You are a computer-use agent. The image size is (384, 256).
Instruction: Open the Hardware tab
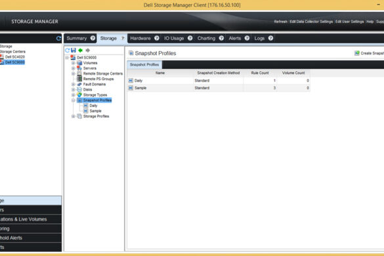click(x=140, y=38)
